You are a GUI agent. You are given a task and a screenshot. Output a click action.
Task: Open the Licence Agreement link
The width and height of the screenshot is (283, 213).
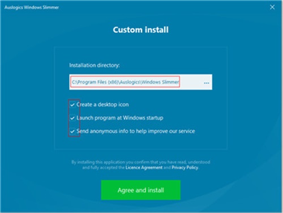[x=144, y=168]
